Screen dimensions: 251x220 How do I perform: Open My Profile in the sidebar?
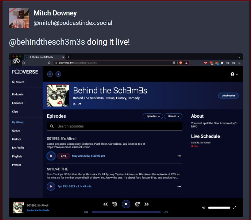[18, 148]
